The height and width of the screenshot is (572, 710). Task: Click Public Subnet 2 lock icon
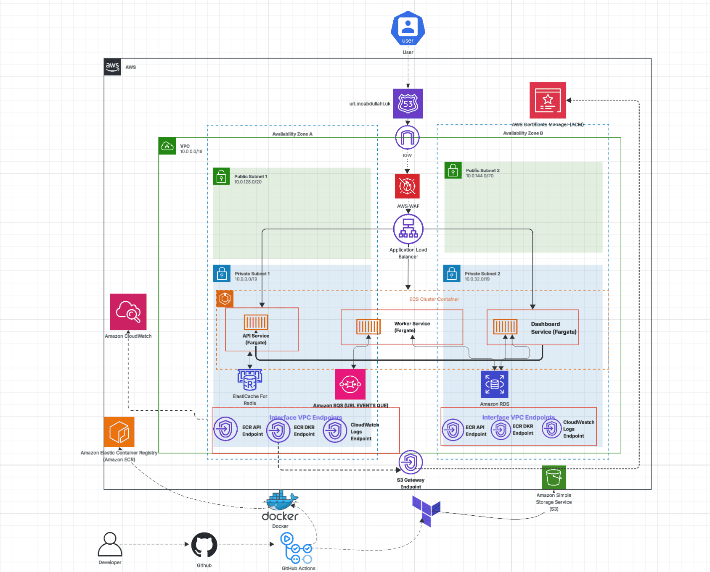pos(453,170)
